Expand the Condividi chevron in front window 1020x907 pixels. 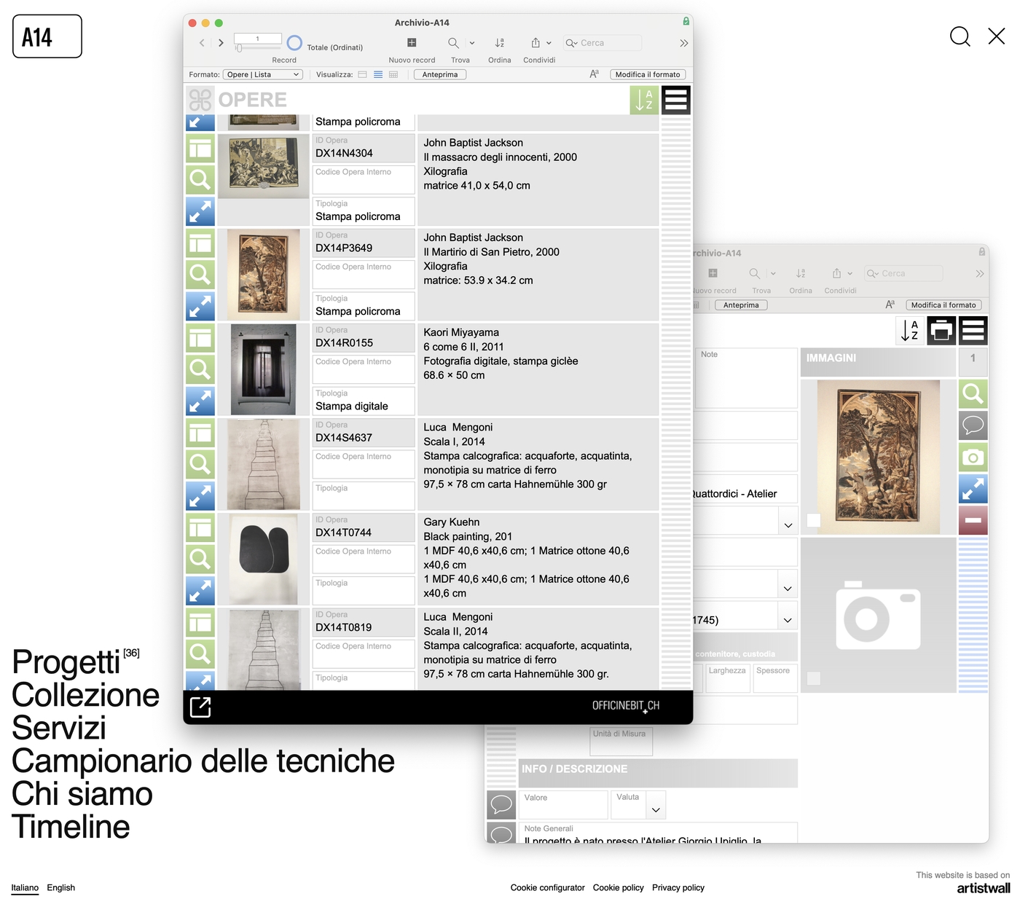point(549,43)
